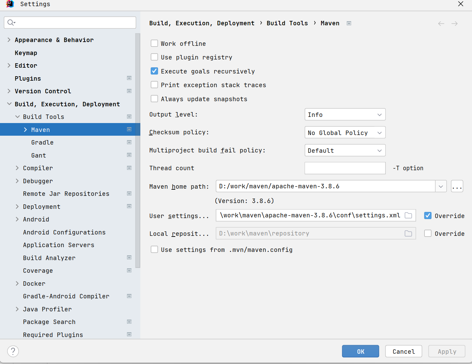Open the Multiproject build fail policy dropdown
This screenshot has width=472, height=364.
(345, 150)
